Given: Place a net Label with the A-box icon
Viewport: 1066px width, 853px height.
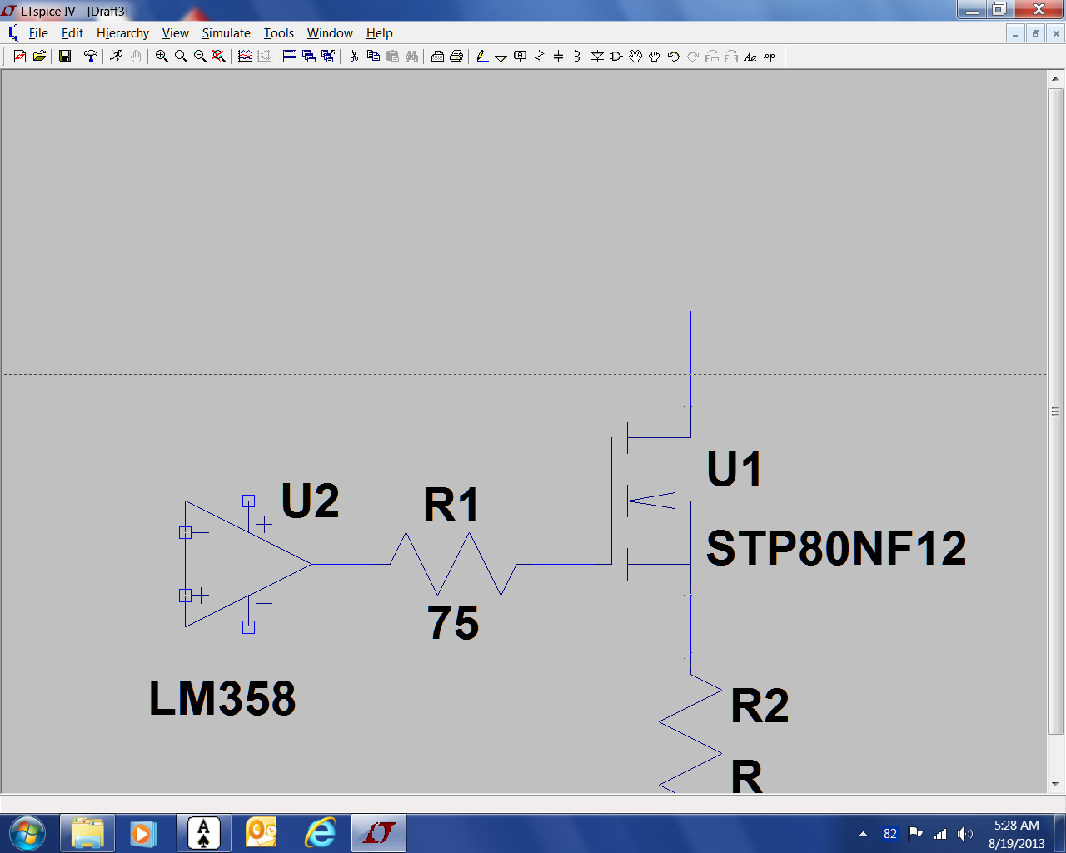Looking at the screenshot, I should click(x=521, y=57).
